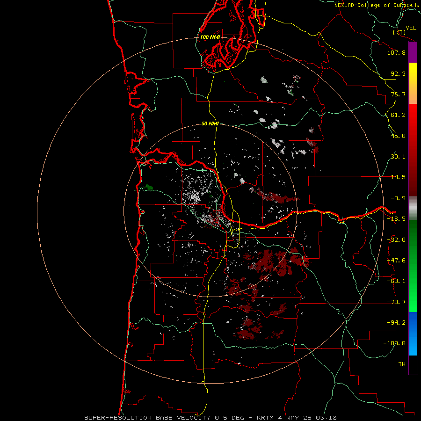Select the 76.7 scale value
The width and height of the screenshot is (421, 421).
(x=398, y=94)
